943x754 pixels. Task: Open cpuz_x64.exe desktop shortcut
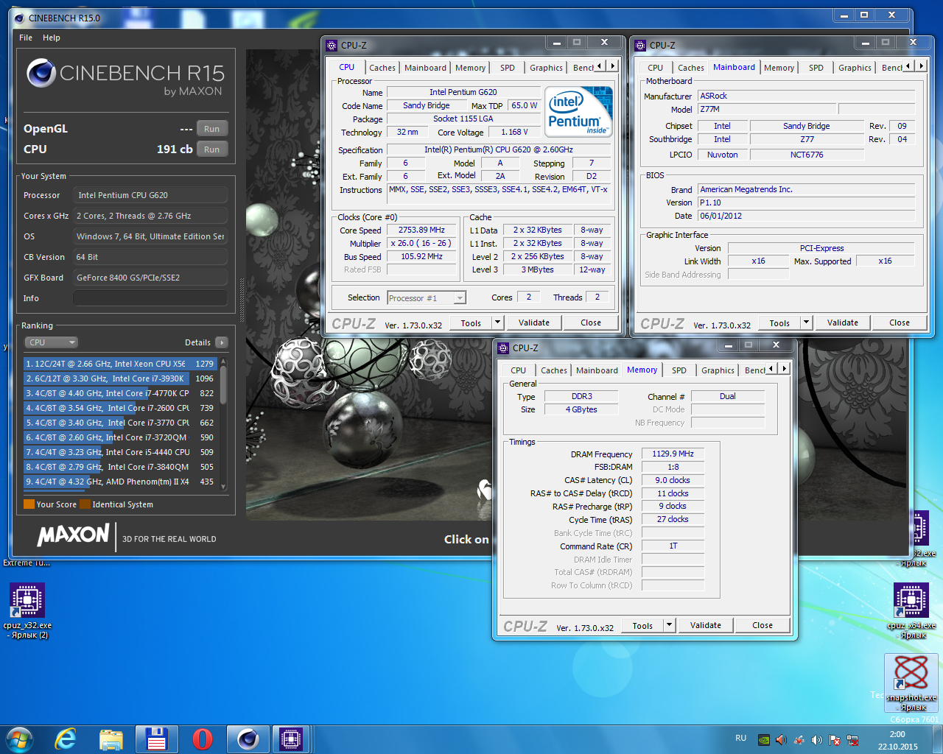pos(911,611)
